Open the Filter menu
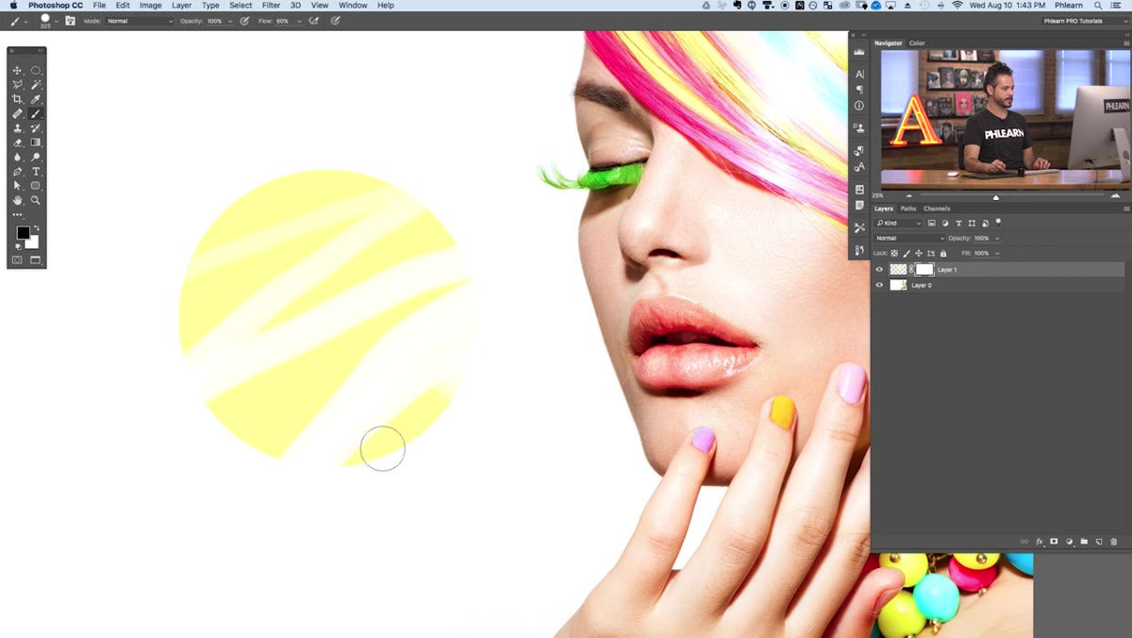Image resolution: width=1132 pixels, height=638 pixels. click(x=271, y=6)
